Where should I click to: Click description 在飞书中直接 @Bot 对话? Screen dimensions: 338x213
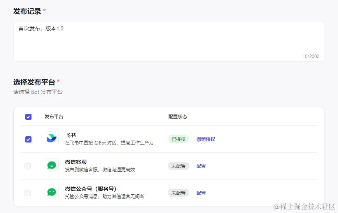[x=109, y=143]
